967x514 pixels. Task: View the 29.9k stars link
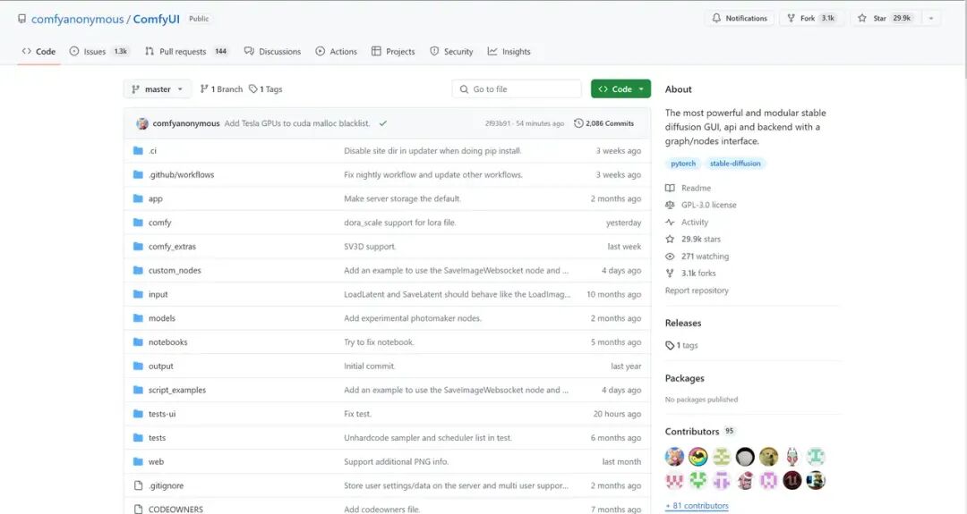pos(693,240)
